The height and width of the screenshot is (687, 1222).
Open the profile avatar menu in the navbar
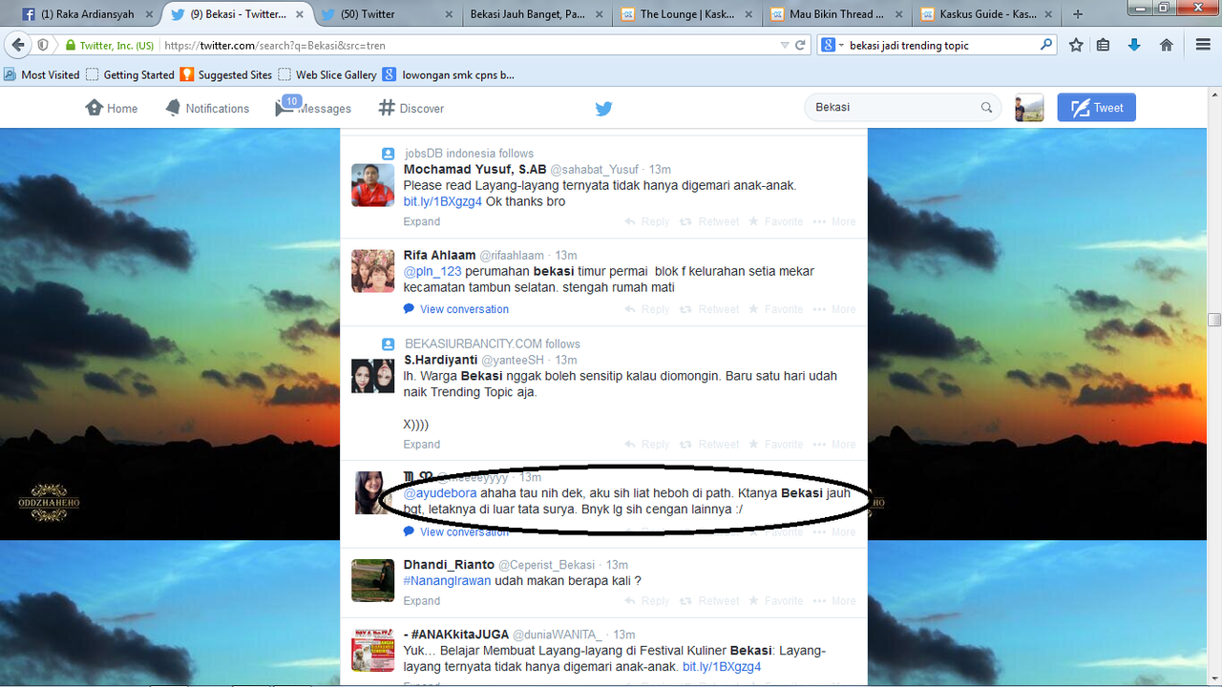[x=1029, y=108]
